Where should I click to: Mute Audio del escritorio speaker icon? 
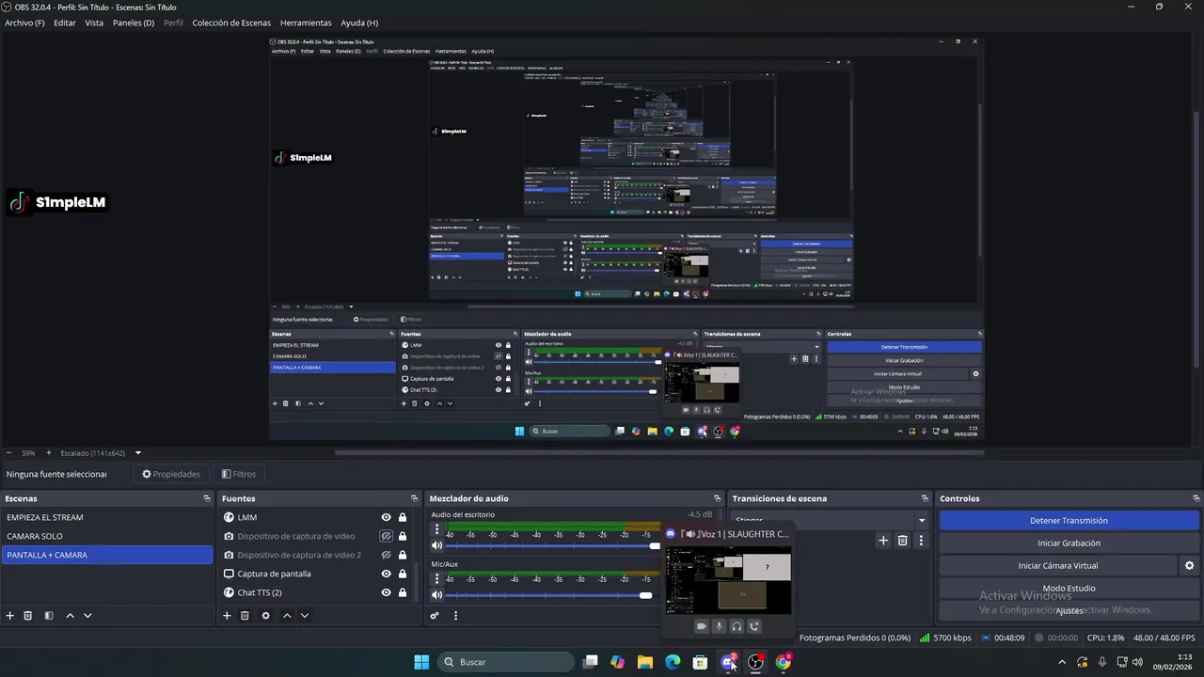pos(436,545)
